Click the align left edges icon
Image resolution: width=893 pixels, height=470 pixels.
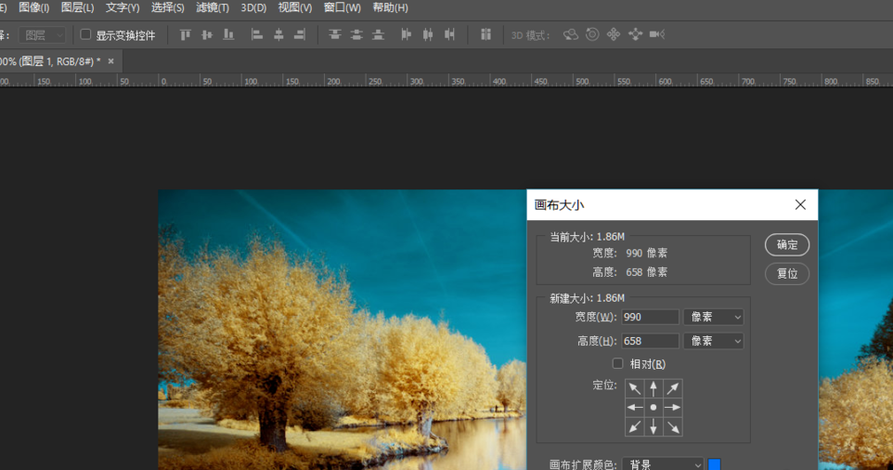[x=257, y=35]
